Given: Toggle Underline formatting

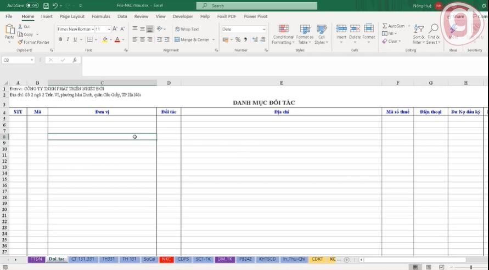Looking at the screenshot, I should click(x=75, y=39).
